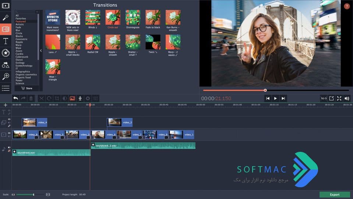This screenshot has width=353, height=199.
Task: Open the 16:9 aspect ratio dropdown
Action: coord(324,98)
